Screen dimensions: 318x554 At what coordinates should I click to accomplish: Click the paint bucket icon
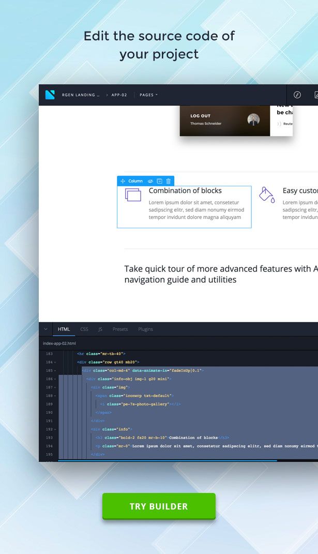(267, 194)
